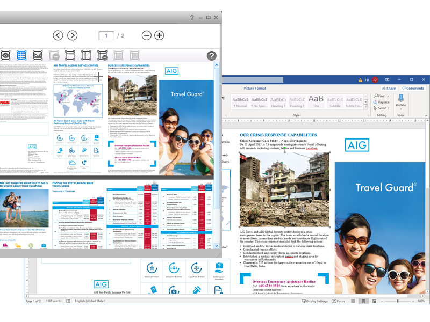Screen dimensions: 430x322
Task: Click the zoom slider in Word status bar
Action: pos(397,301)
